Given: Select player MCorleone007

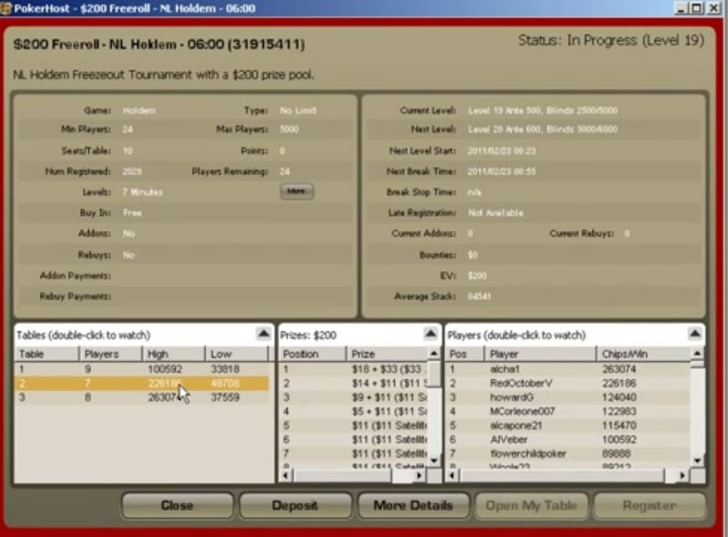Looking at the screenshot, I should [568, 411].
